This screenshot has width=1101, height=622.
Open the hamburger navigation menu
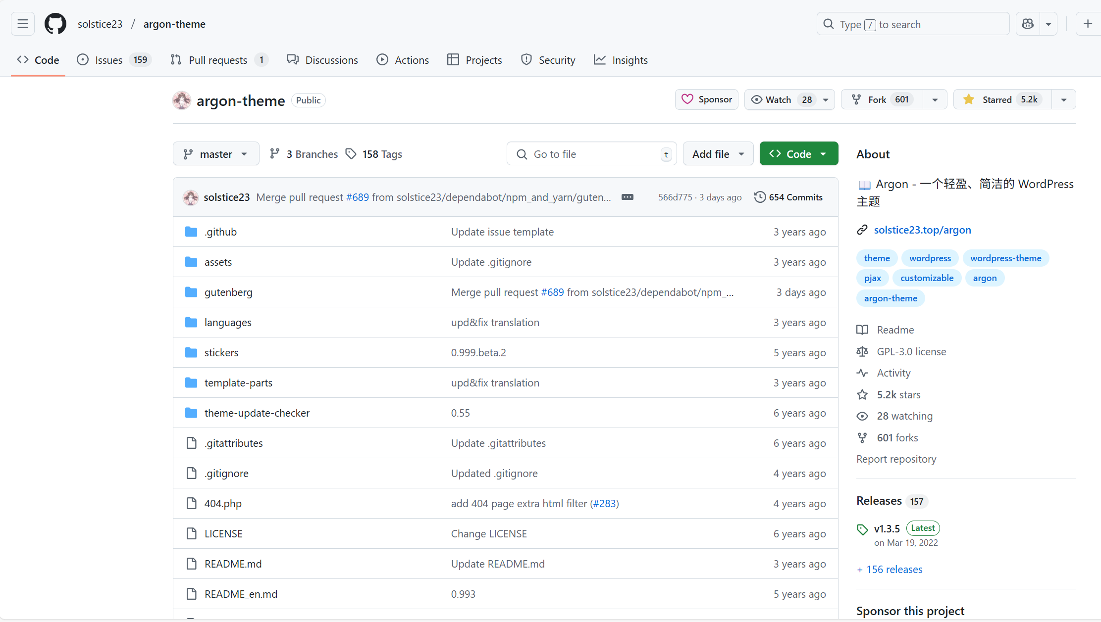coord(23,24)
